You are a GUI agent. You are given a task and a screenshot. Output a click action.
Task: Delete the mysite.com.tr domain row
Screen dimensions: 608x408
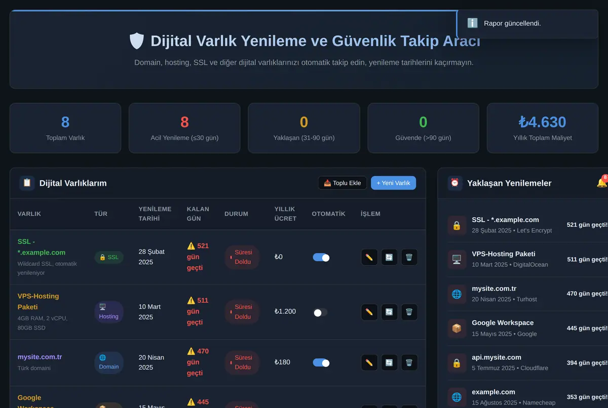409,362
